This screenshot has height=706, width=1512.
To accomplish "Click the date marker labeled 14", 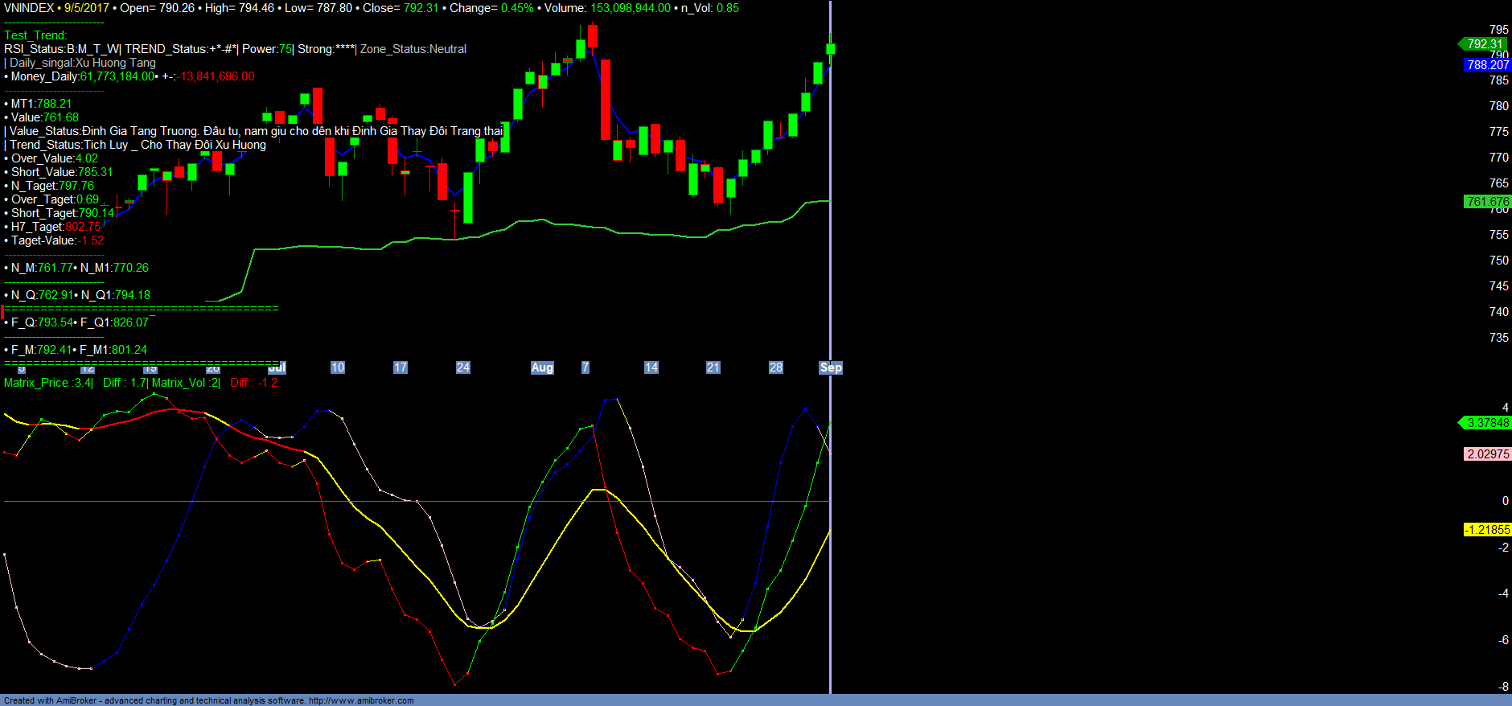I will (x=651, y=367).
